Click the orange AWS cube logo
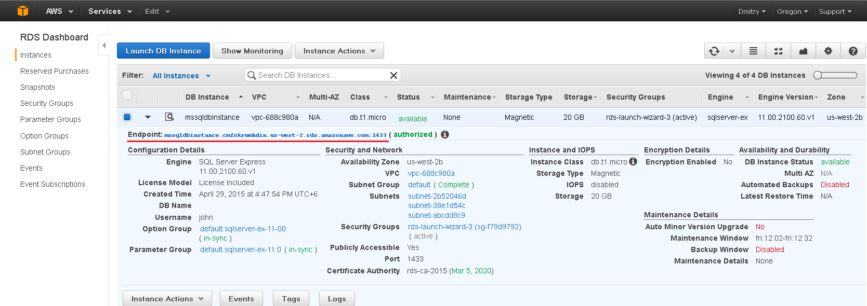The image size is (867, 306). pos(22,11)
